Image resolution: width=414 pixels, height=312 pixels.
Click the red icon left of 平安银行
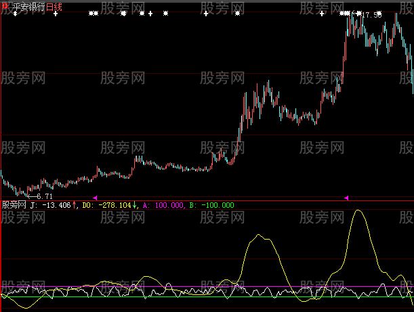[x=5, y=6]
